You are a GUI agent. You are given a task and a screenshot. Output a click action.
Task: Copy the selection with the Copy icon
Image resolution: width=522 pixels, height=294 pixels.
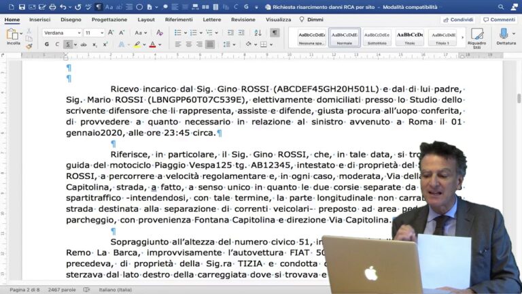29,39
